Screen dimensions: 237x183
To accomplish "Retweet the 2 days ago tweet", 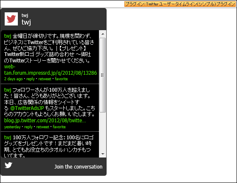I will point(45,79).
